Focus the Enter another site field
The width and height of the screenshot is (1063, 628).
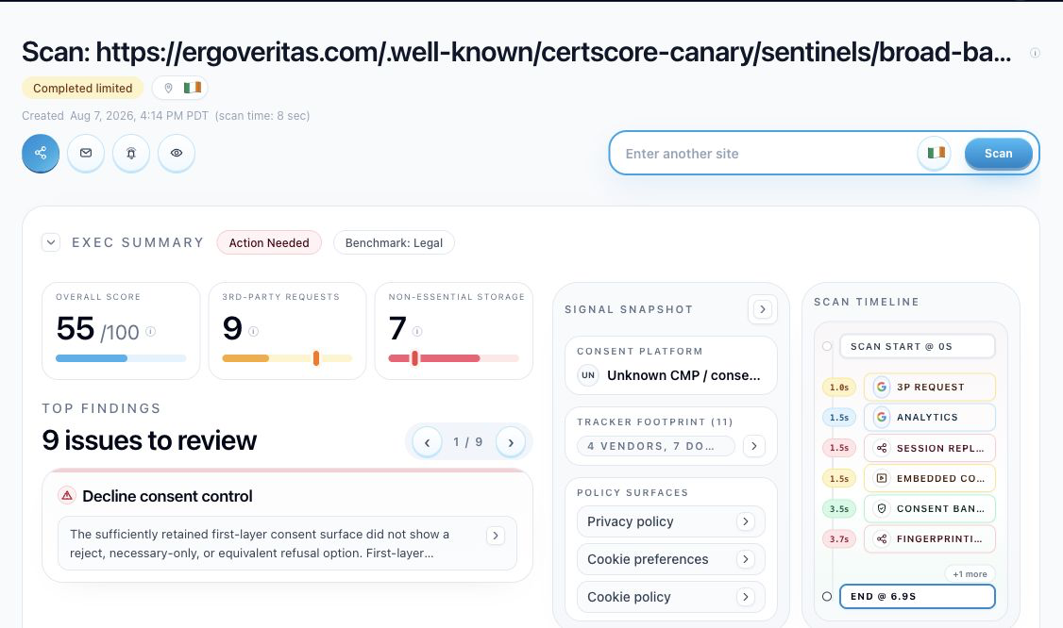point(766,153)
